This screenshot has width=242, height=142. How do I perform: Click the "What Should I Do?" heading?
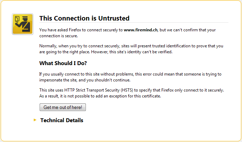[63, 63]
